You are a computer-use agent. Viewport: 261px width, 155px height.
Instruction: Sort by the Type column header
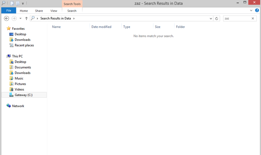[127, 27]
